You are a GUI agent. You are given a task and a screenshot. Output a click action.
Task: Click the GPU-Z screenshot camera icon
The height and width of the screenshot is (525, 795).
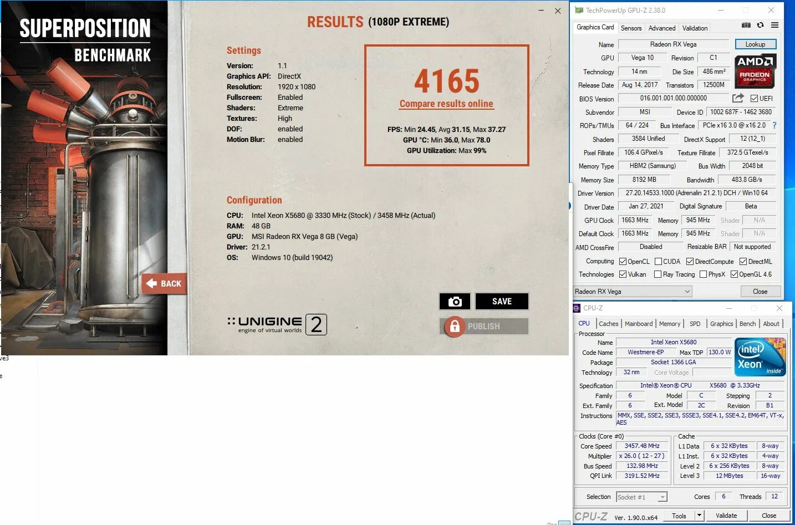click(x=746, y=26)
